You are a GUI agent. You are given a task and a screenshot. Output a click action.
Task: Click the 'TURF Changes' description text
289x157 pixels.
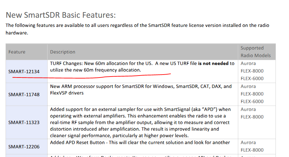click(x=142, y=67)
